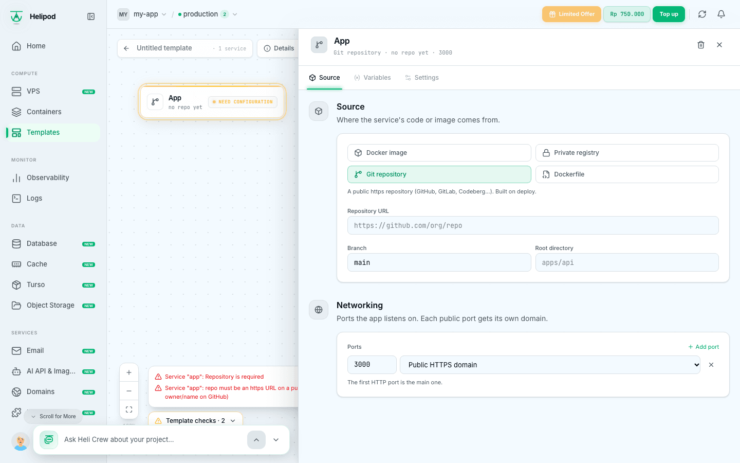The image size is (740, 463).
Task: Open Templates in the sidebar
Action: 53,132
